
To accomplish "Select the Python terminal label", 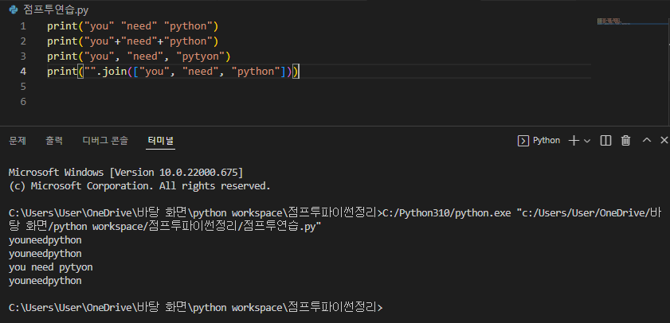I will coord(547,140).
